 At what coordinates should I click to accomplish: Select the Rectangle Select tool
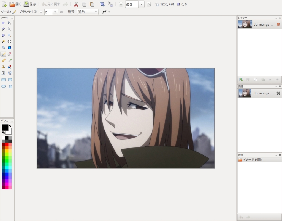[3, 23]
